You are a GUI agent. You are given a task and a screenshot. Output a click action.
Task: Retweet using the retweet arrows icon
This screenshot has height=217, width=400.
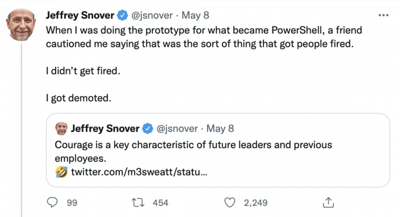(138, 202)
